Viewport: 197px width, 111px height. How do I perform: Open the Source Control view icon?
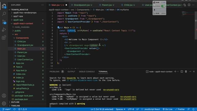4,22
